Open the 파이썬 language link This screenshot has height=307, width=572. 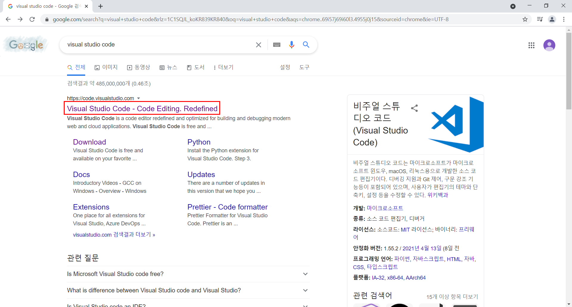pyautogui.click(x=402, y=259)
